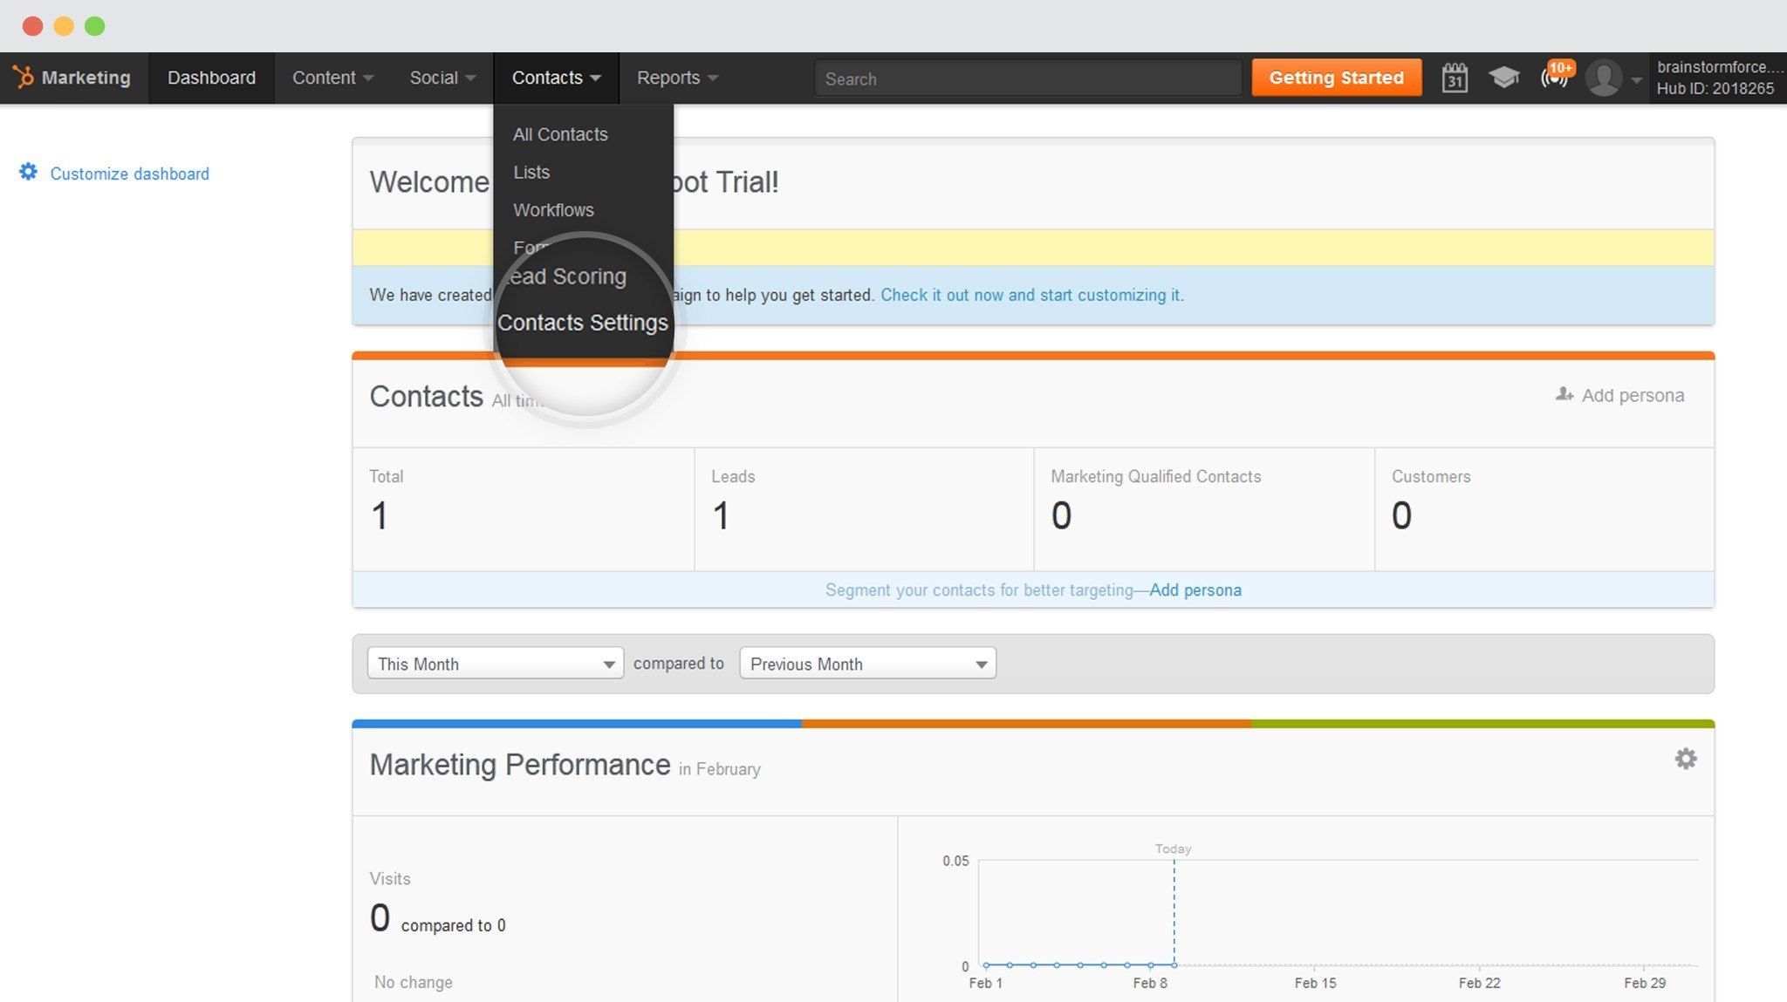Collapse the Contacts dropdown menu
The height and width of the screenshot is (1002, 1787).
point(556,78)
